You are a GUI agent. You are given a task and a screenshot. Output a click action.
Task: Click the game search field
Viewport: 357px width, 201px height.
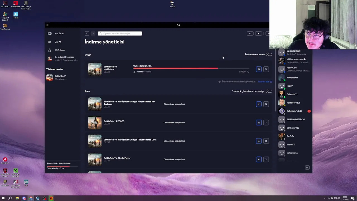tap(120, 33)
